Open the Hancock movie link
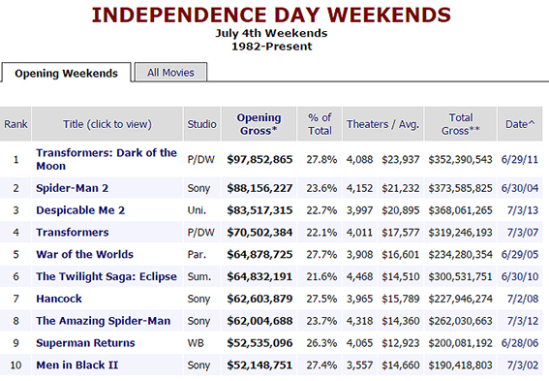This screenshot has width=549, height=381. 59,299
